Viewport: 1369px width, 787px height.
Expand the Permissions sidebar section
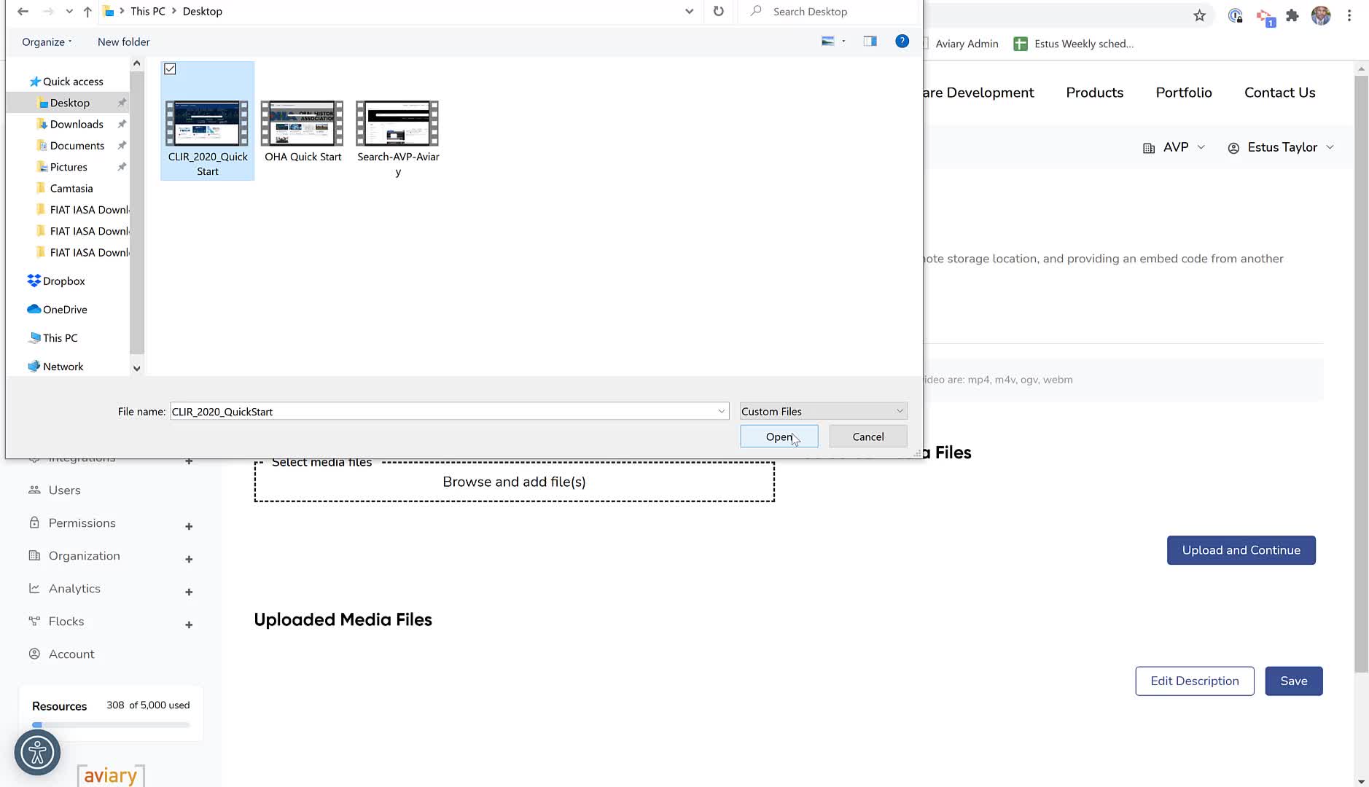(189, 526)
